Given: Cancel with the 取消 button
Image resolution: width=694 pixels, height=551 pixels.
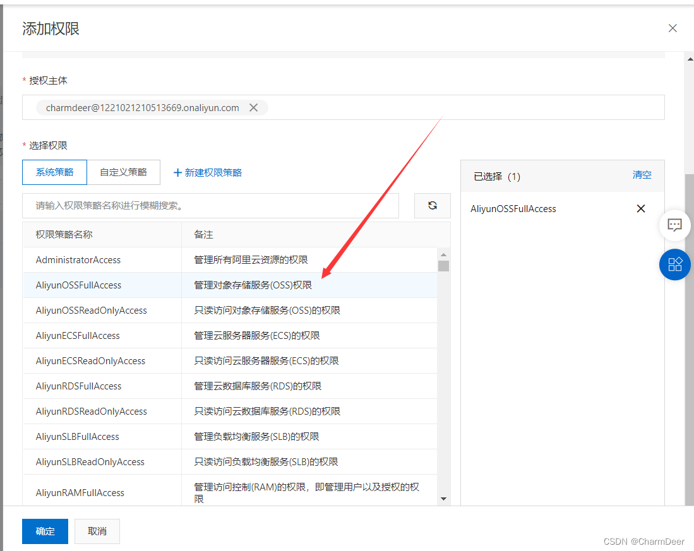Looking at the screenshot, I should pyautogui.click(x=97, y=531).
